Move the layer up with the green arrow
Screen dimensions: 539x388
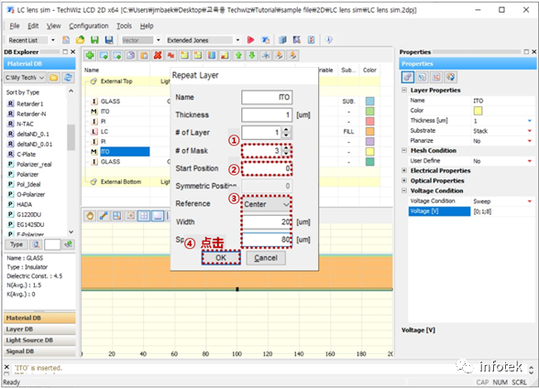238,55
